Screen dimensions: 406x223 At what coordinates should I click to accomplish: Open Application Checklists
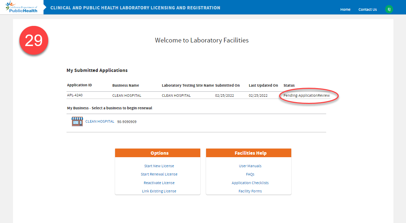(x=250, y=183)
